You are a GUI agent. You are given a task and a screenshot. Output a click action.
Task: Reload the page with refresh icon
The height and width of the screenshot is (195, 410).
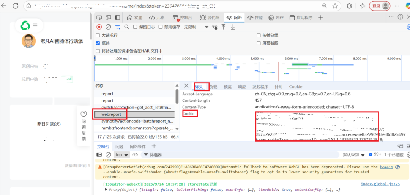point(16,6)
